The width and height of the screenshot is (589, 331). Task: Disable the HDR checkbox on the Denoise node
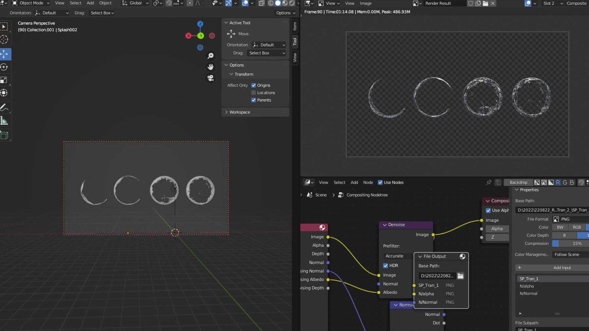point(385,265)
